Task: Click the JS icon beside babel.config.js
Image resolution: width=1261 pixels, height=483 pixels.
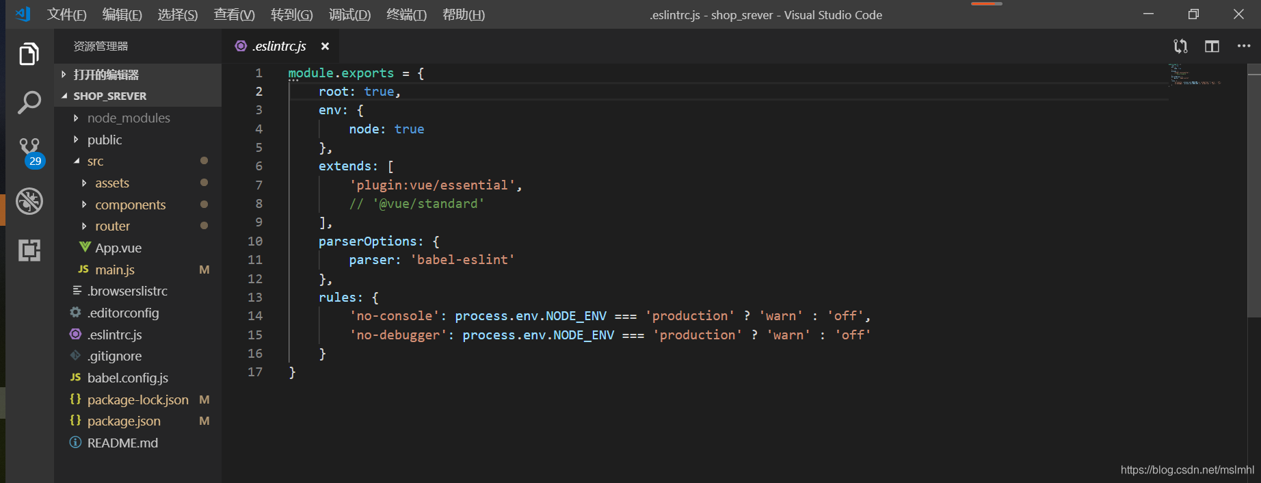Action: pyautogui.click(x=75, y=377)
